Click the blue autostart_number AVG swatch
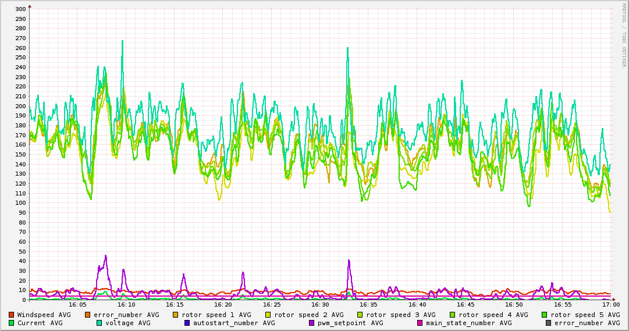The image size is (629, 331). click(x=187, y=323)
